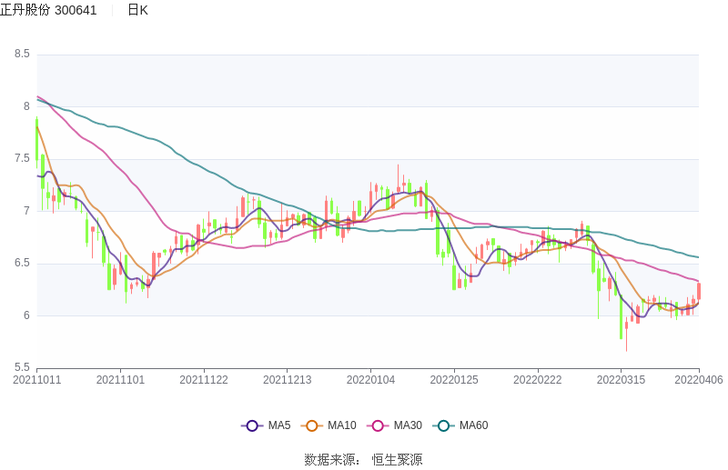Select the 20220406 date on x-axis

(699, 380)
